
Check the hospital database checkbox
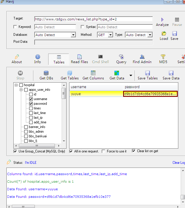(21, 85)
